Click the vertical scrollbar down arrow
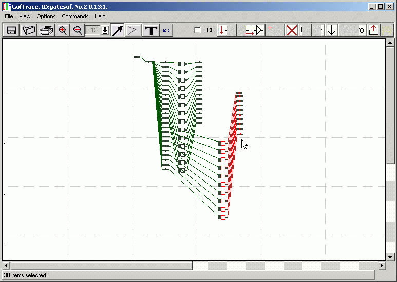Image resolution: width=397 pixels, height=282 pixels. (390, 257)
